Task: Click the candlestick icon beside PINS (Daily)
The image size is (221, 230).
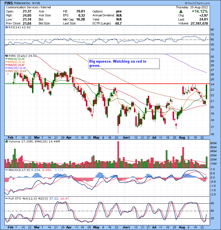Action: point(6,56)
